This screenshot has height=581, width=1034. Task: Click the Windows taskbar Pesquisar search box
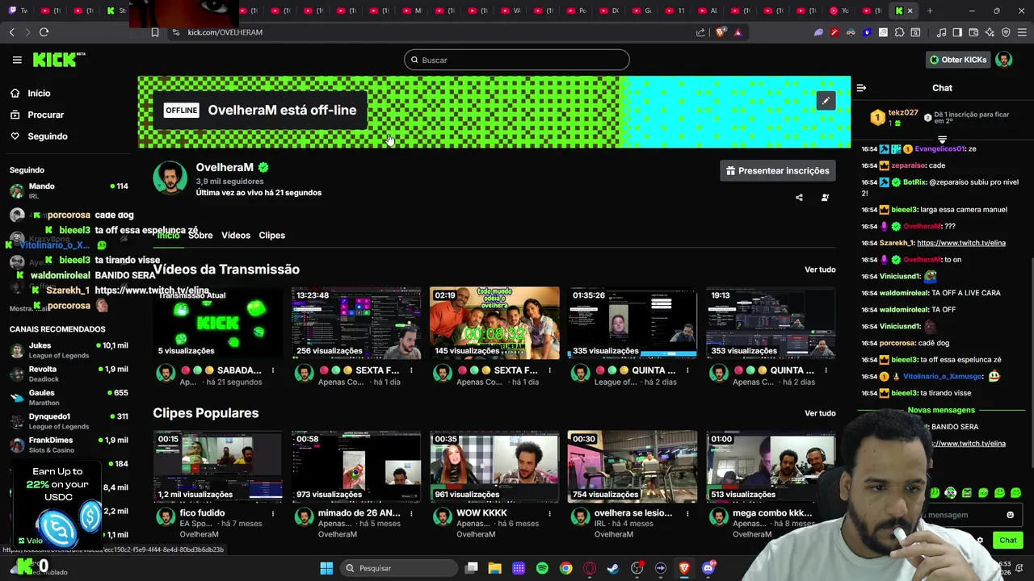(x=397, y=568)
